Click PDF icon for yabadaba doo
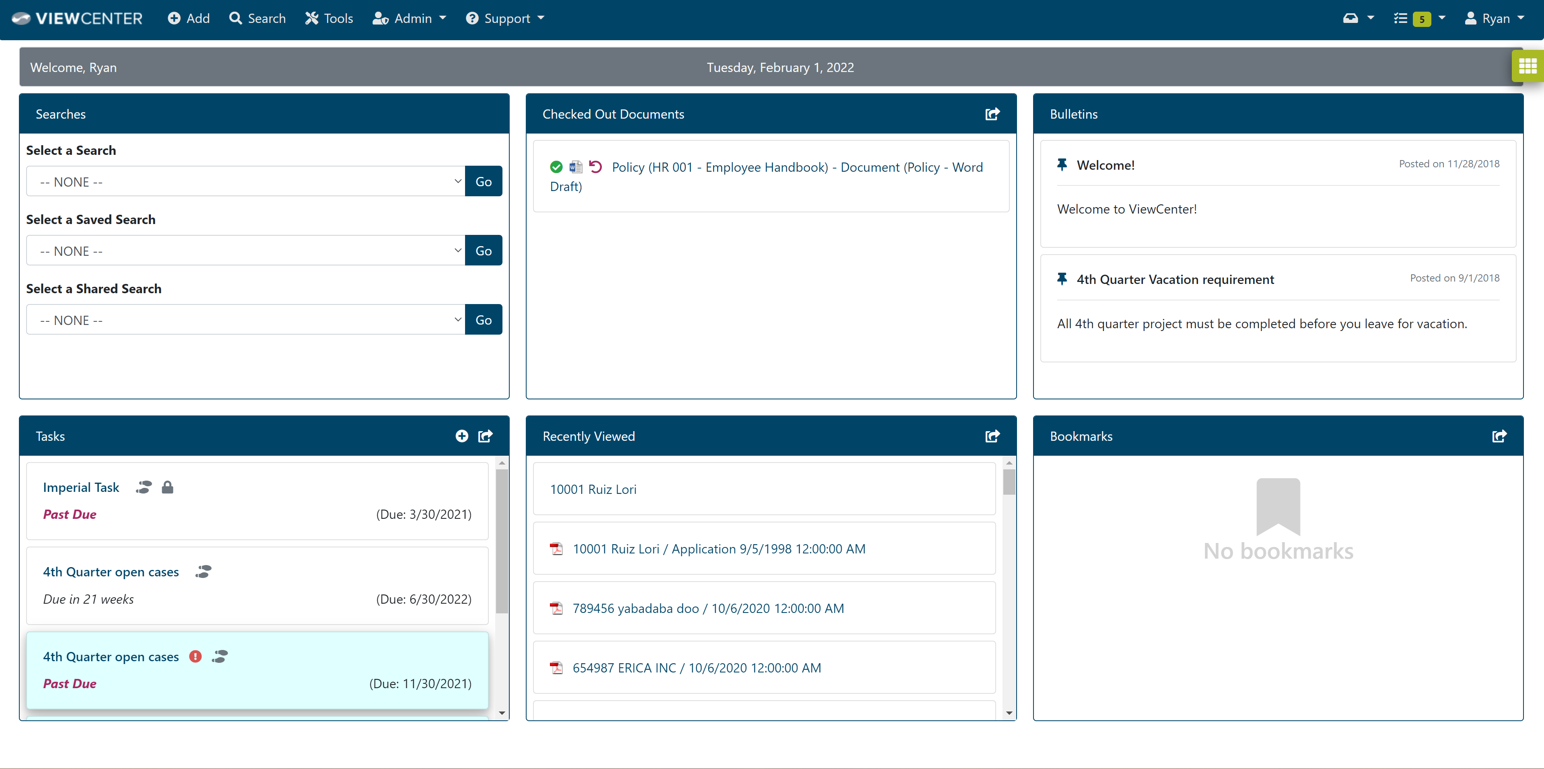This screenshot has width=1544, height=769. pos(556,608)
